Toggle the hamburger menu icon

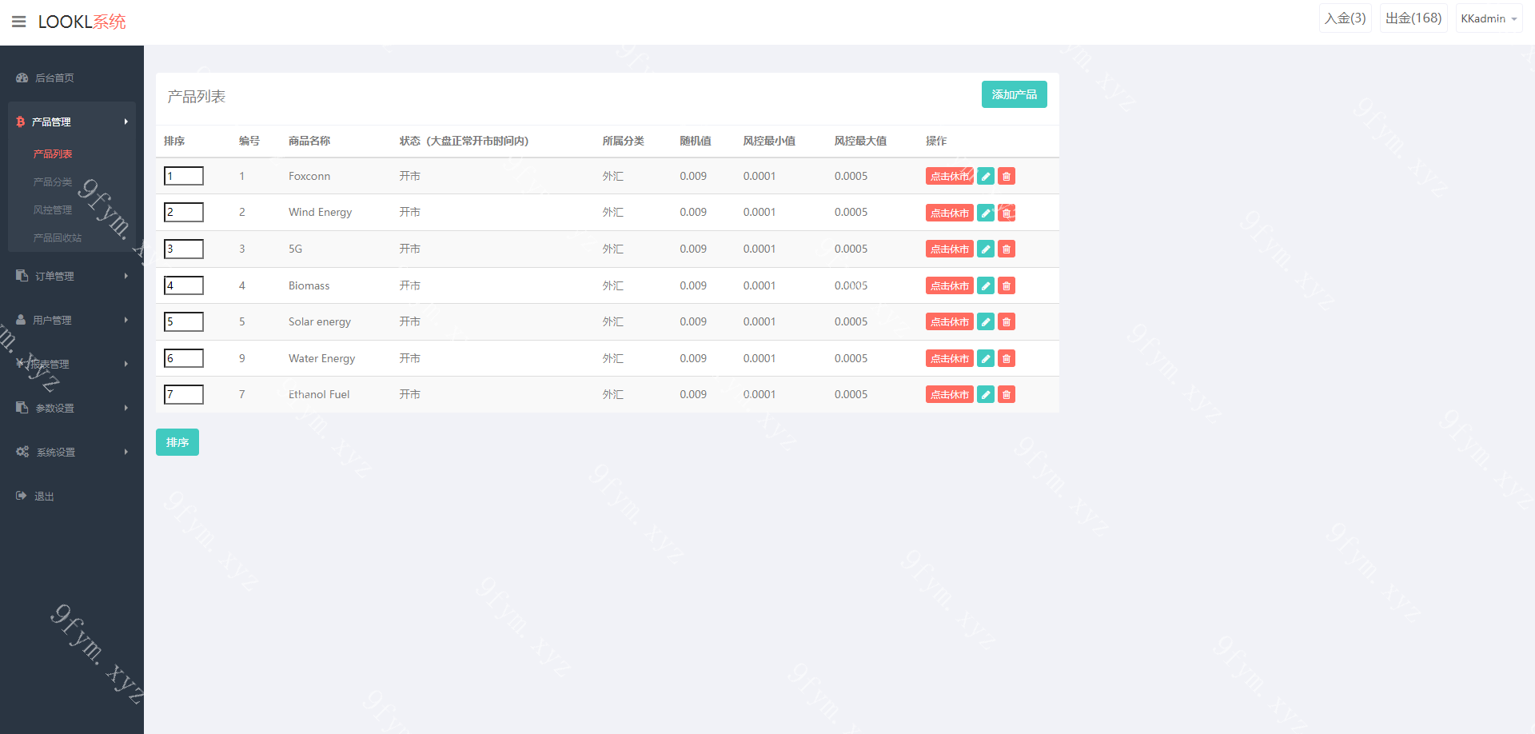click(19, 22)
